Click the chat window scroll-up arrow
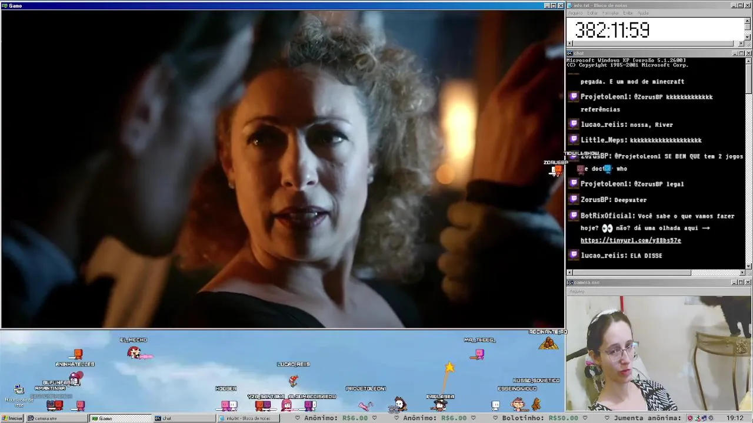The image size is (753, 423). 748,61
